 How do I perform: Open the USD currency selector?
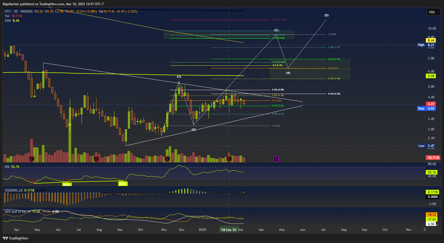click(433, 12)
